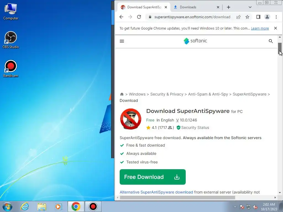Open the SuperAntiSpyware breadcrumb link

pyautogui.click(x=250, y=94)
